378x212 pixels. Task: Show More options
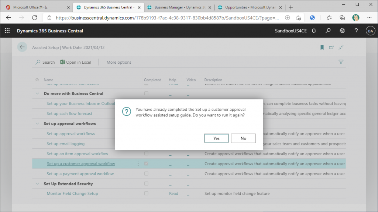pos(119,62)
